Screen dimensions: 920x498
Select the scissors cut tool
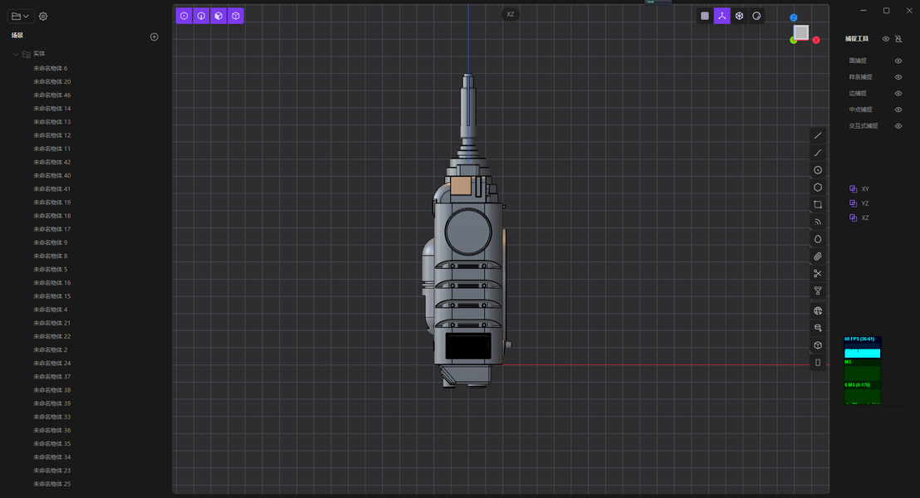click(818, 273)
